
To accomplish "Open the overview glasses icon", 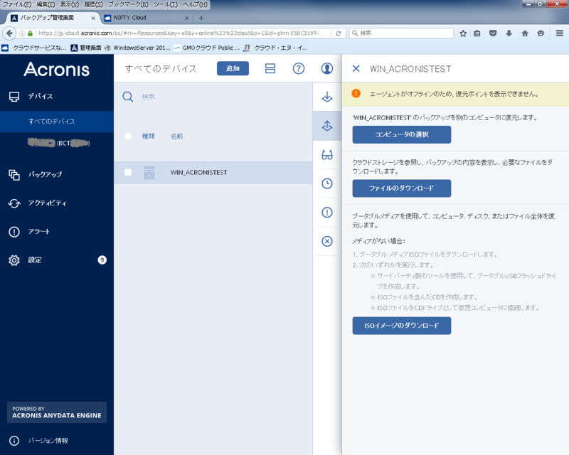I will coord(327,155).
